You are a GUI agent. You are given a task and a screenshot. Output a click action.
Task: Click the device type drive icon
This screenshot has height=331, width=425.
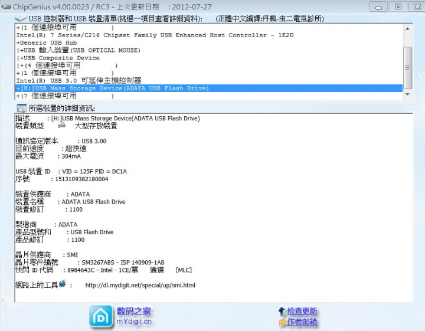point(62,125)
